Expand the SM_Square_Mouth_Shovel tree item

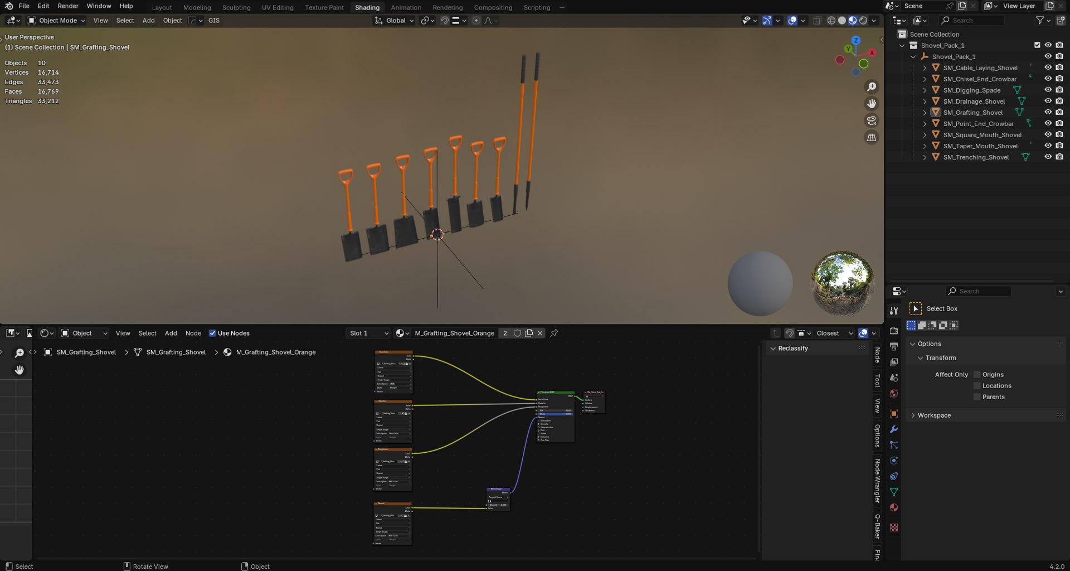925,135
